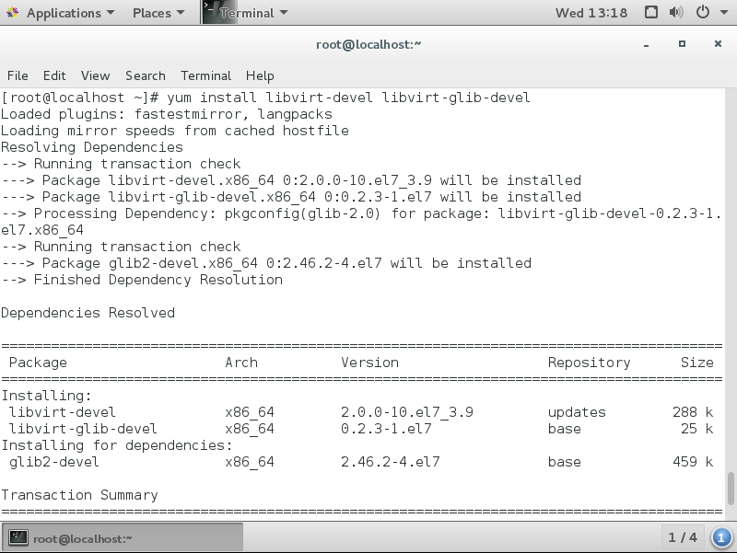Screen dimensions: 737x553
Task: Maximize the terminal window
Action: point(683,43)
